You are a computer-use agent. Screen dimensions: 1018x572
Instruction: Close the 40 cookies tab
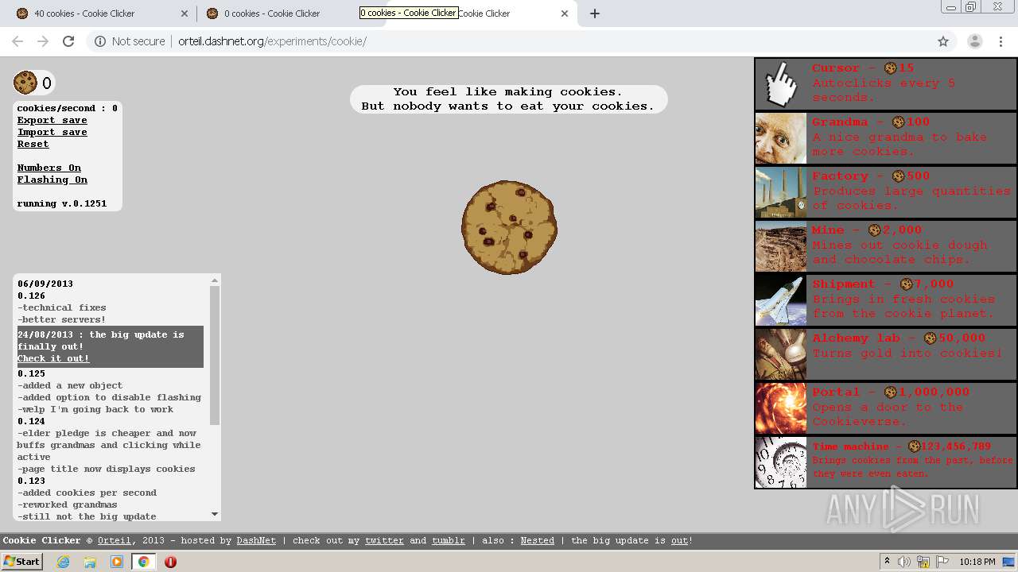point(184,14)
